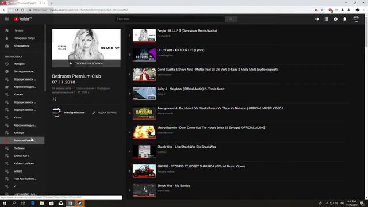
Task: Open File Explorer on the taskbar
Action: (42, 203)
